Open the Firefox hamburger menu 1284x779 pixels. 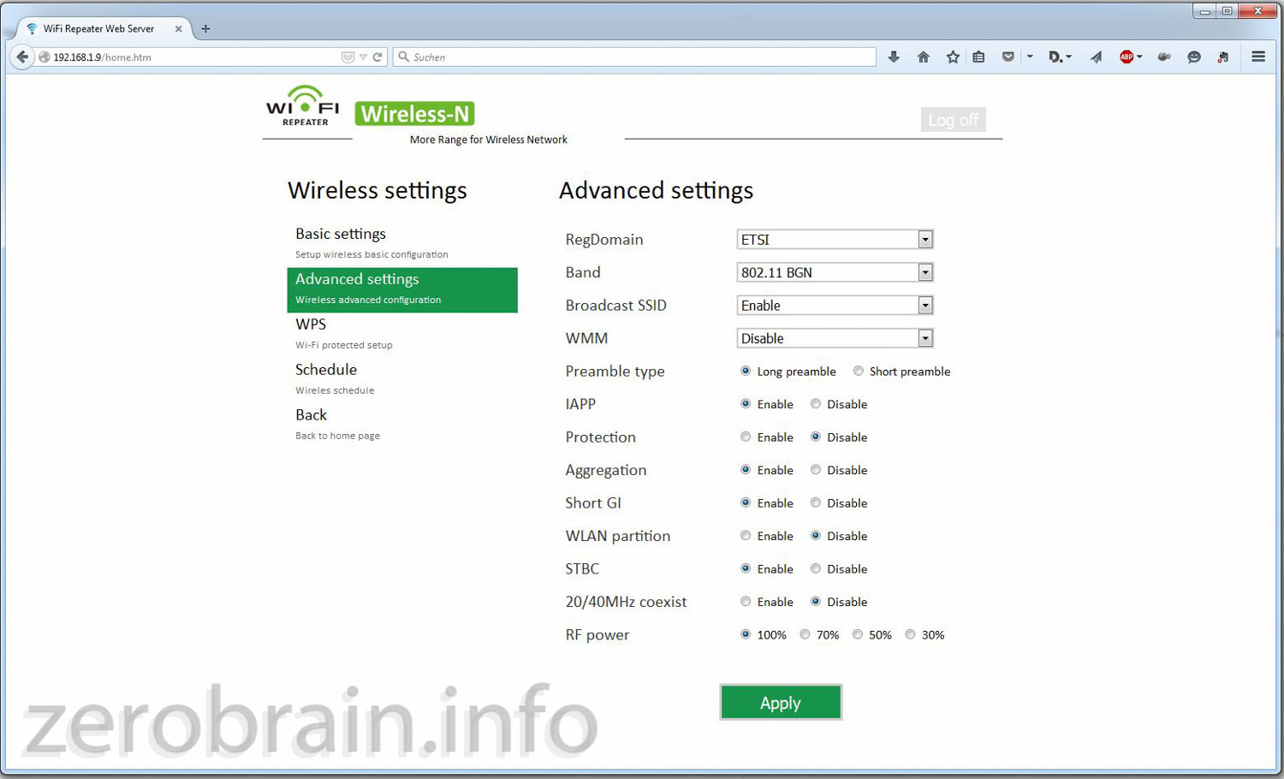(x=1258, y=57)
